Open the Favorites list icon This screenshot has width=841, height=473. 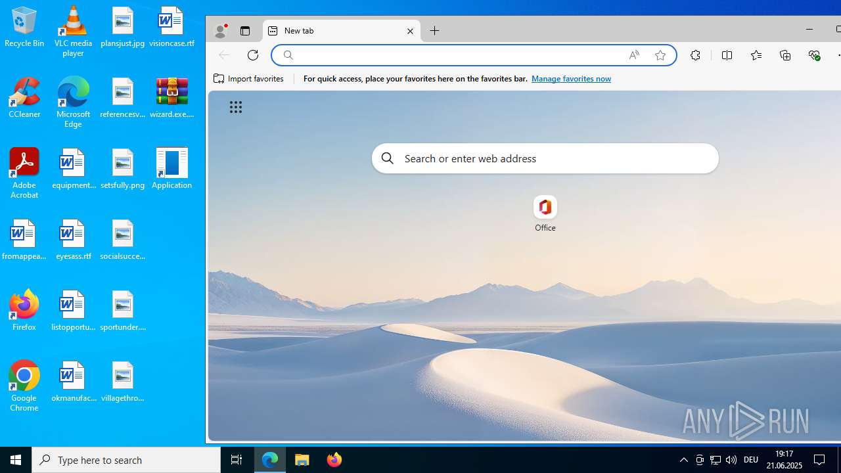coord(756,55)
